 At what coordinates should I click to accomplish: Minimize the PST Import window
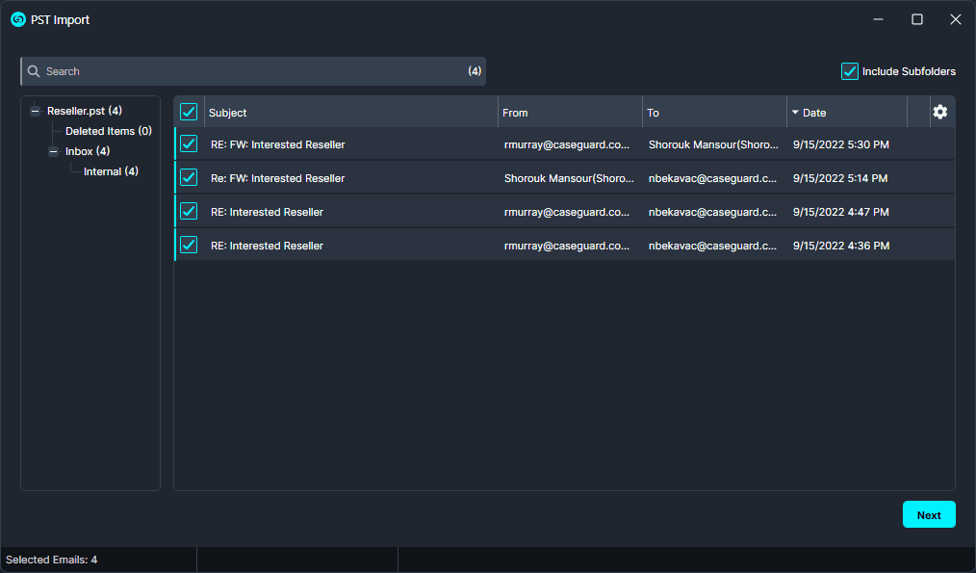coord(879,19)
